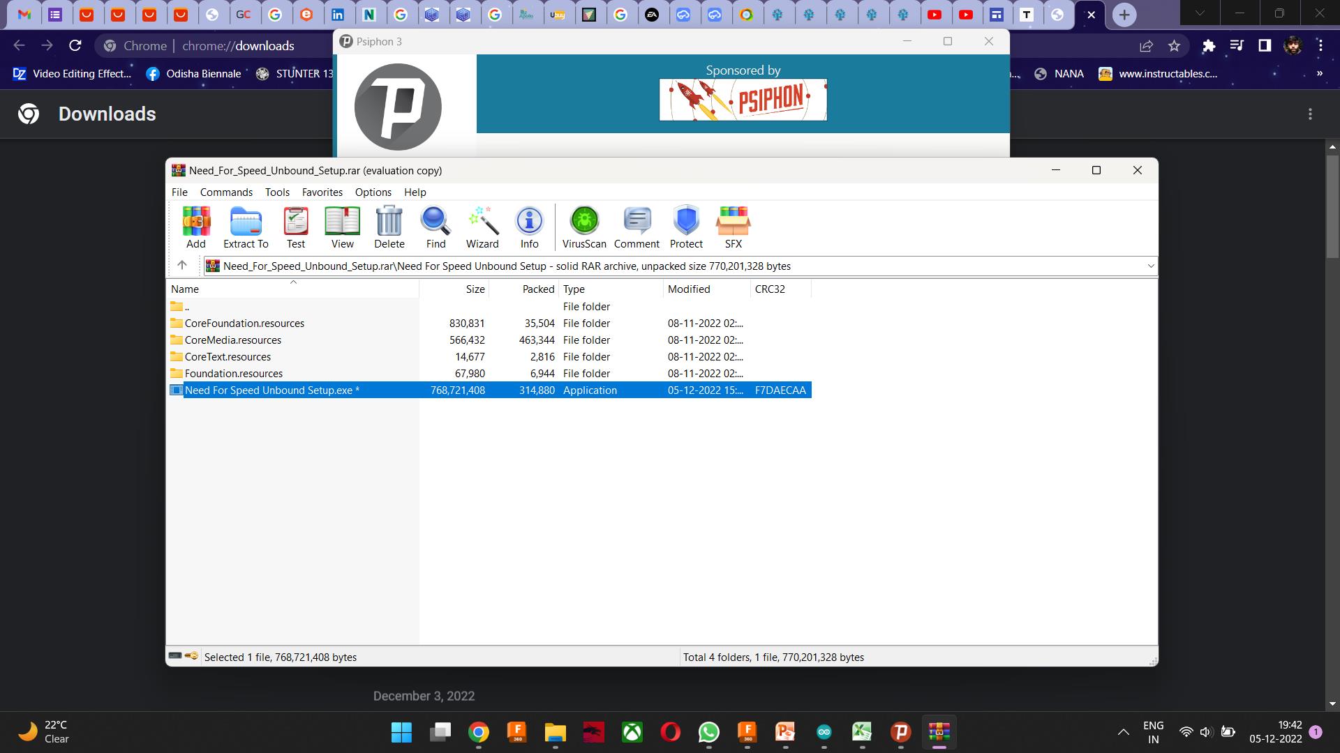
Task: Open WhatsApp from the taskbar
Action: [708, 732]
